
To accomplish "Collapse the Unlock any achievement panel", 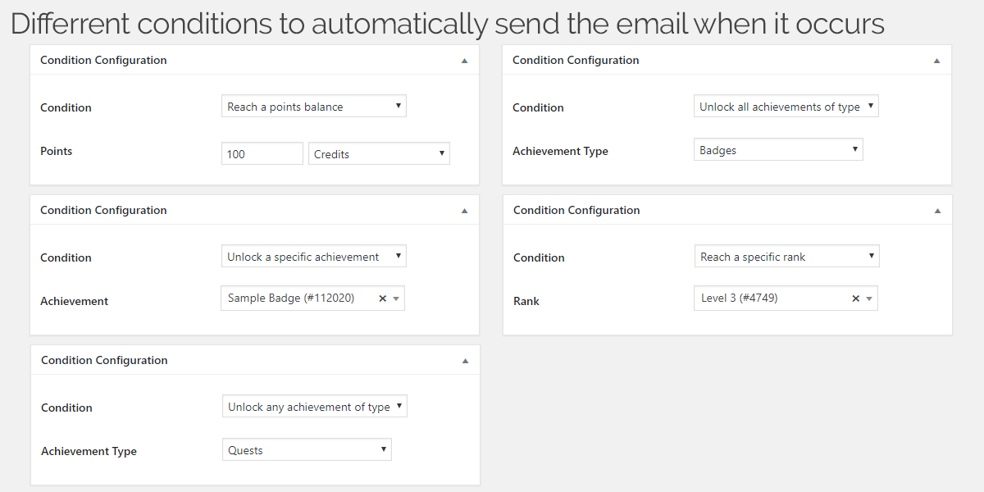I will click(x=465, y=361).
